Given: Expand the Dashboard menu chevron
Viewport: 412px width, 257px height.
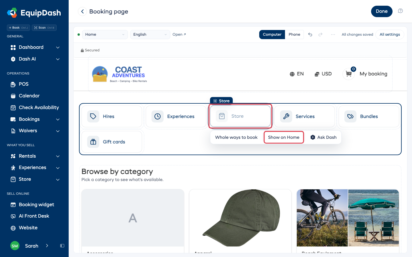Looking at the screenshot, I should pyautogui.click(x=58, y=47).
